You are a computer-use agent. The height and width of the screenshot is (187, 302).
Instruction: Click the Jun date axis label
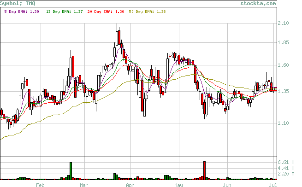(227, 185)
